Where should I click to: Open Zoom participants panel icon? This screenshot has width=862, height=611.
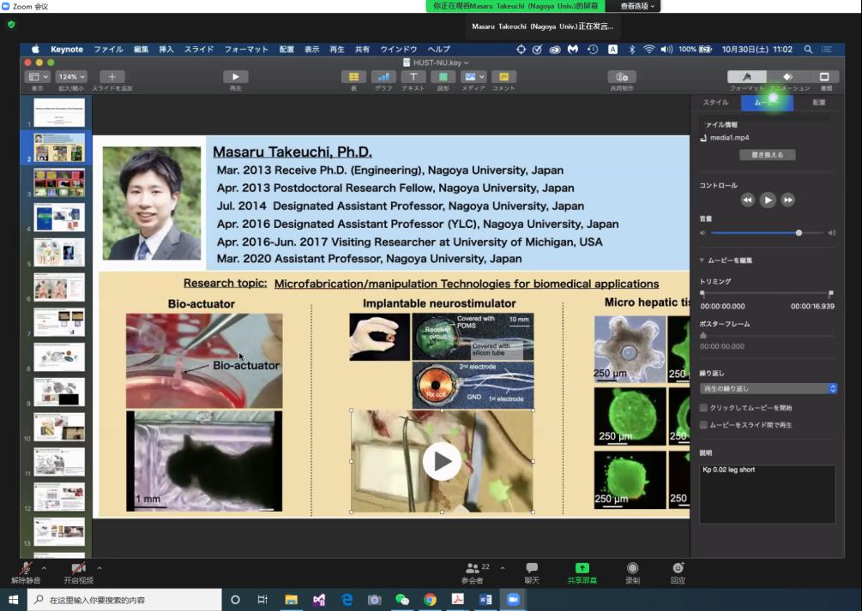click(473, 569)
